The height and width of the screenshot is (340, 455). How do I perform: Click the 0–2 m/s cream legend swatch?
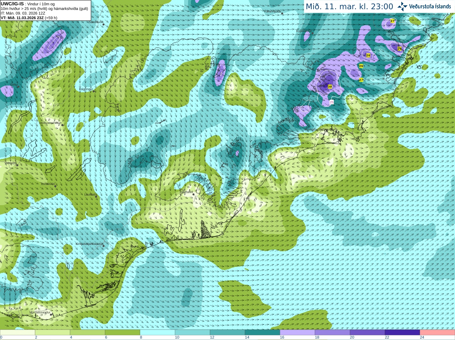pos(17,333)
